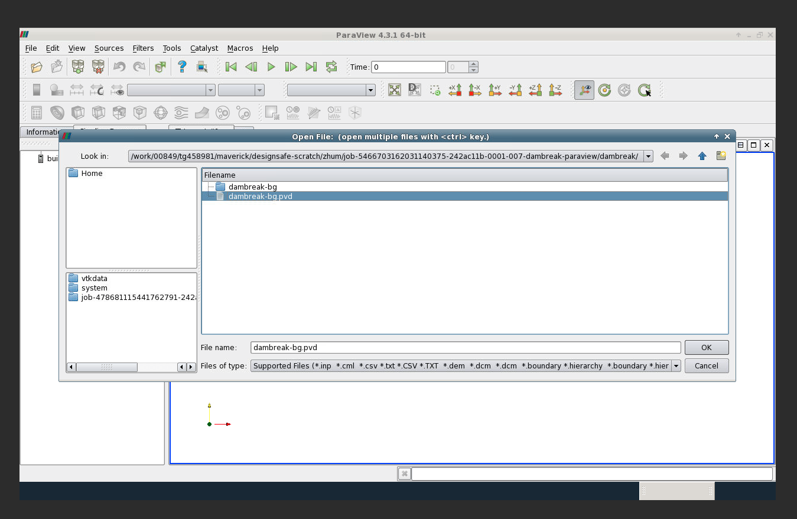Click the forward arrow in Open File dialog

click(683, 156)
